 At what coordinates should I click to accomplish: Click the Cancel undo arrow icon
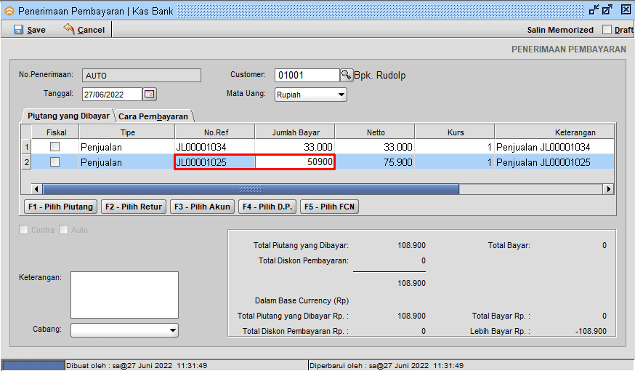[x=69, y=29]
